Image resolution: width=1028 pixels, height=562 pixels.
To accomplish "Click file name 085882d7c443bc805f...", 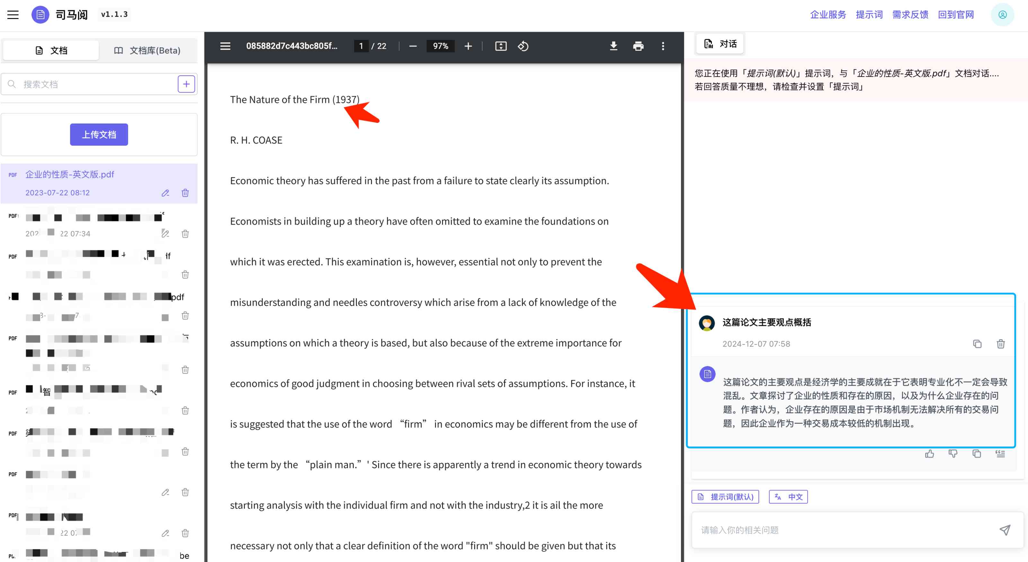I will pos(292,46).
